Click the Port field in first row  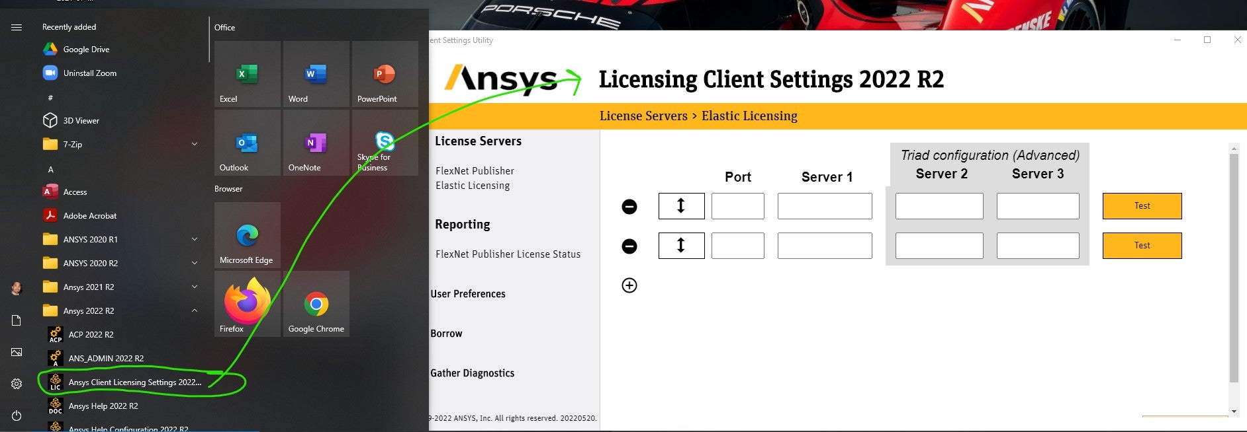[738, 206]
